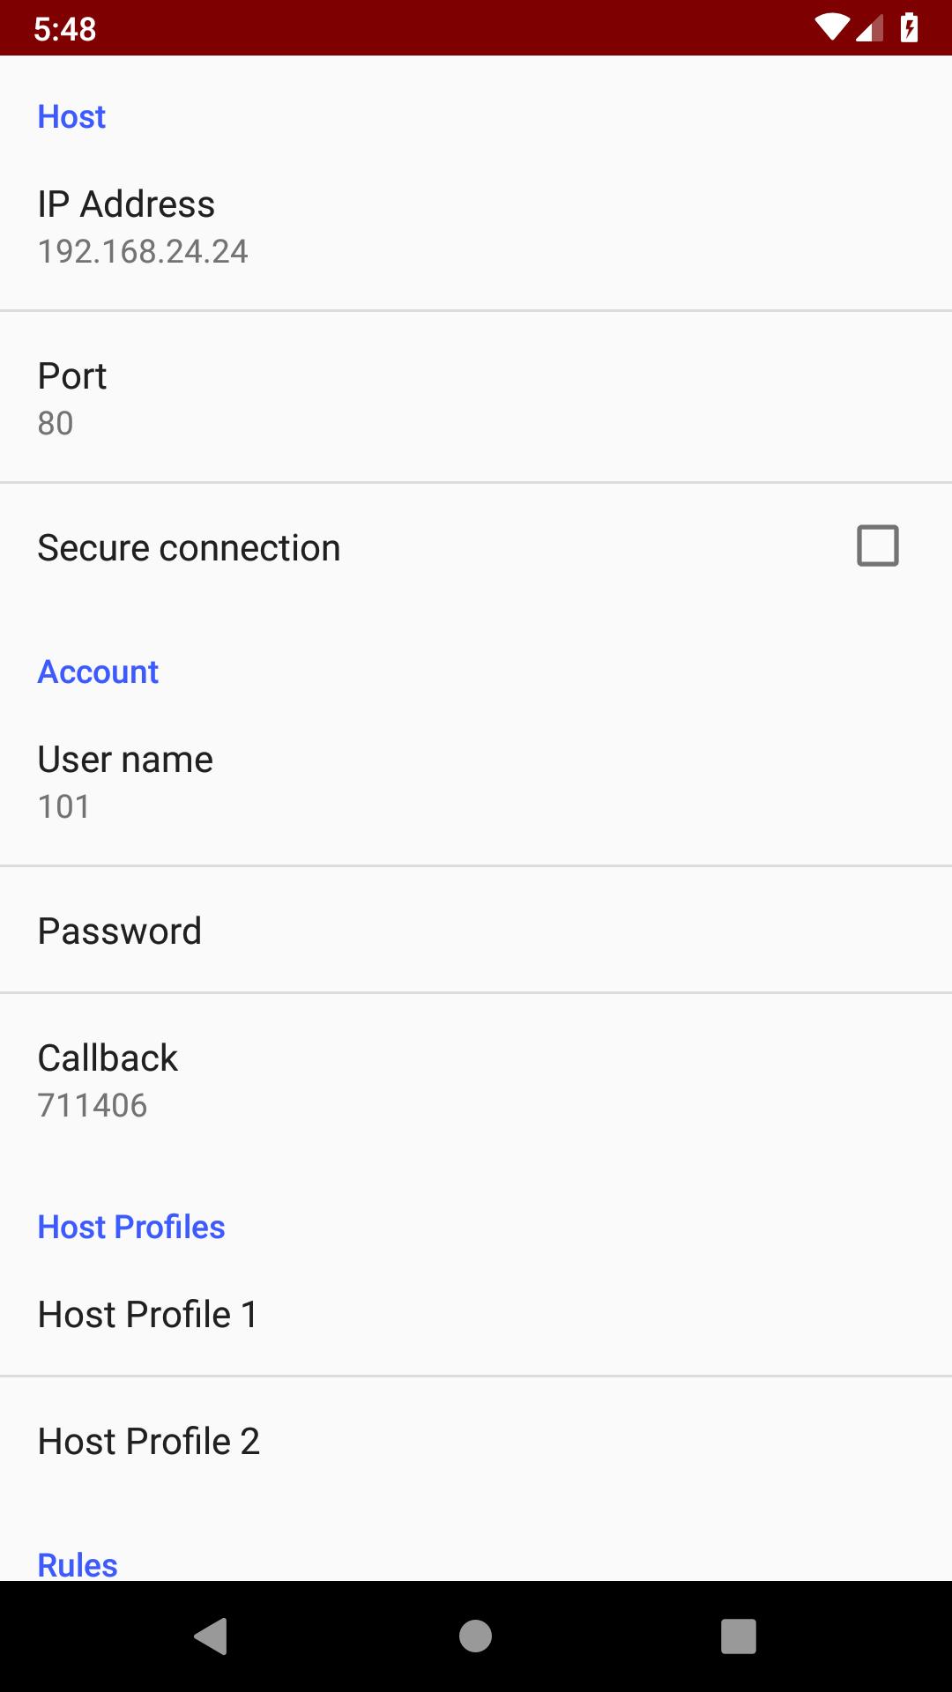The image size is (952, 1692).
Task: Open Host Profile 2
Action: [476, 1441]
